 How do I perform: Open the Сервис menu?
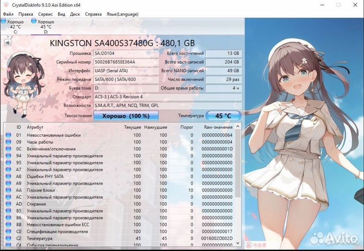[45, 14]
